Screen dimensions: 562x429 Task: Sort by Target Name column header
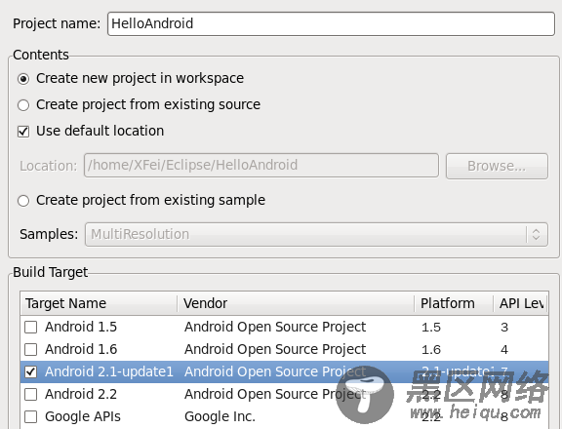(99, 303)
